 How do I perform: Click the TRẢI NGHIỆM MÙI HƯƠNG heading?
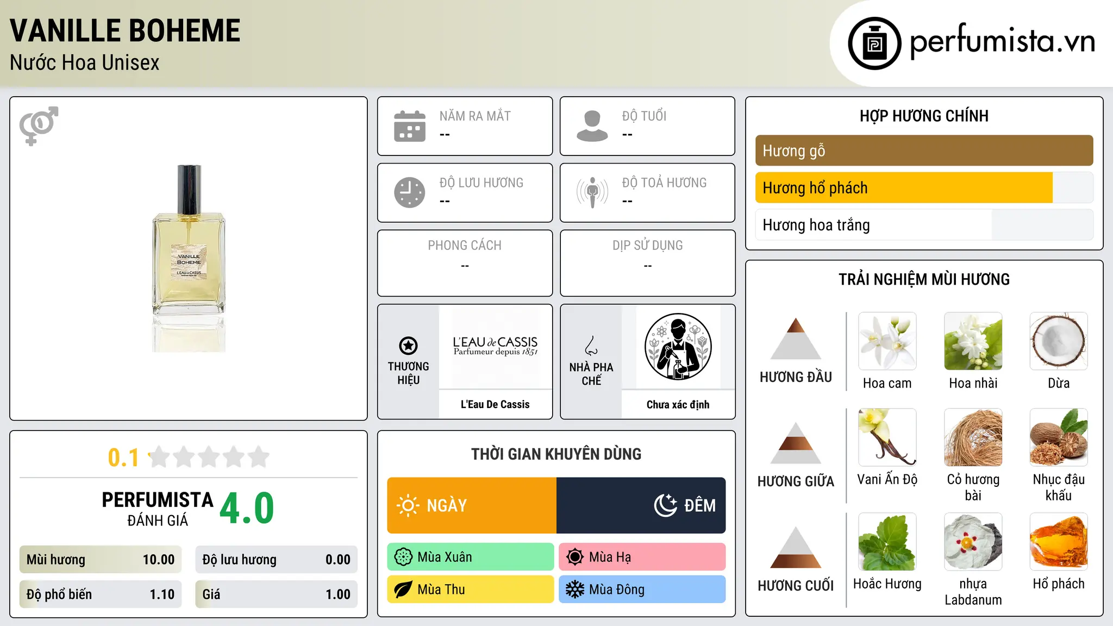(924, 279)
